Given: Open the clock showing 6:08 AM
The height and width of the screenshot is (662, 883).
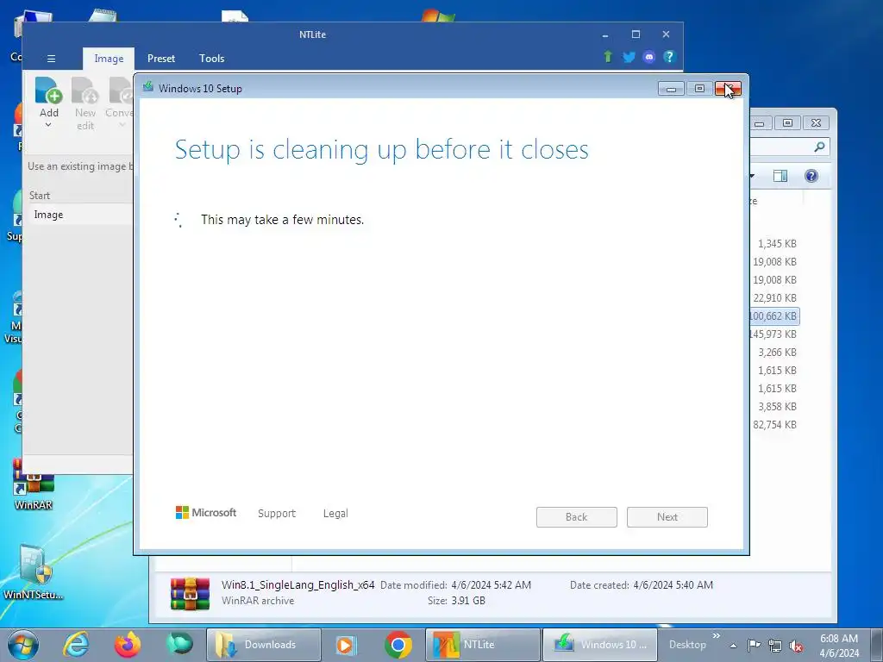Looking at the screenshot, I should [839, 646].
